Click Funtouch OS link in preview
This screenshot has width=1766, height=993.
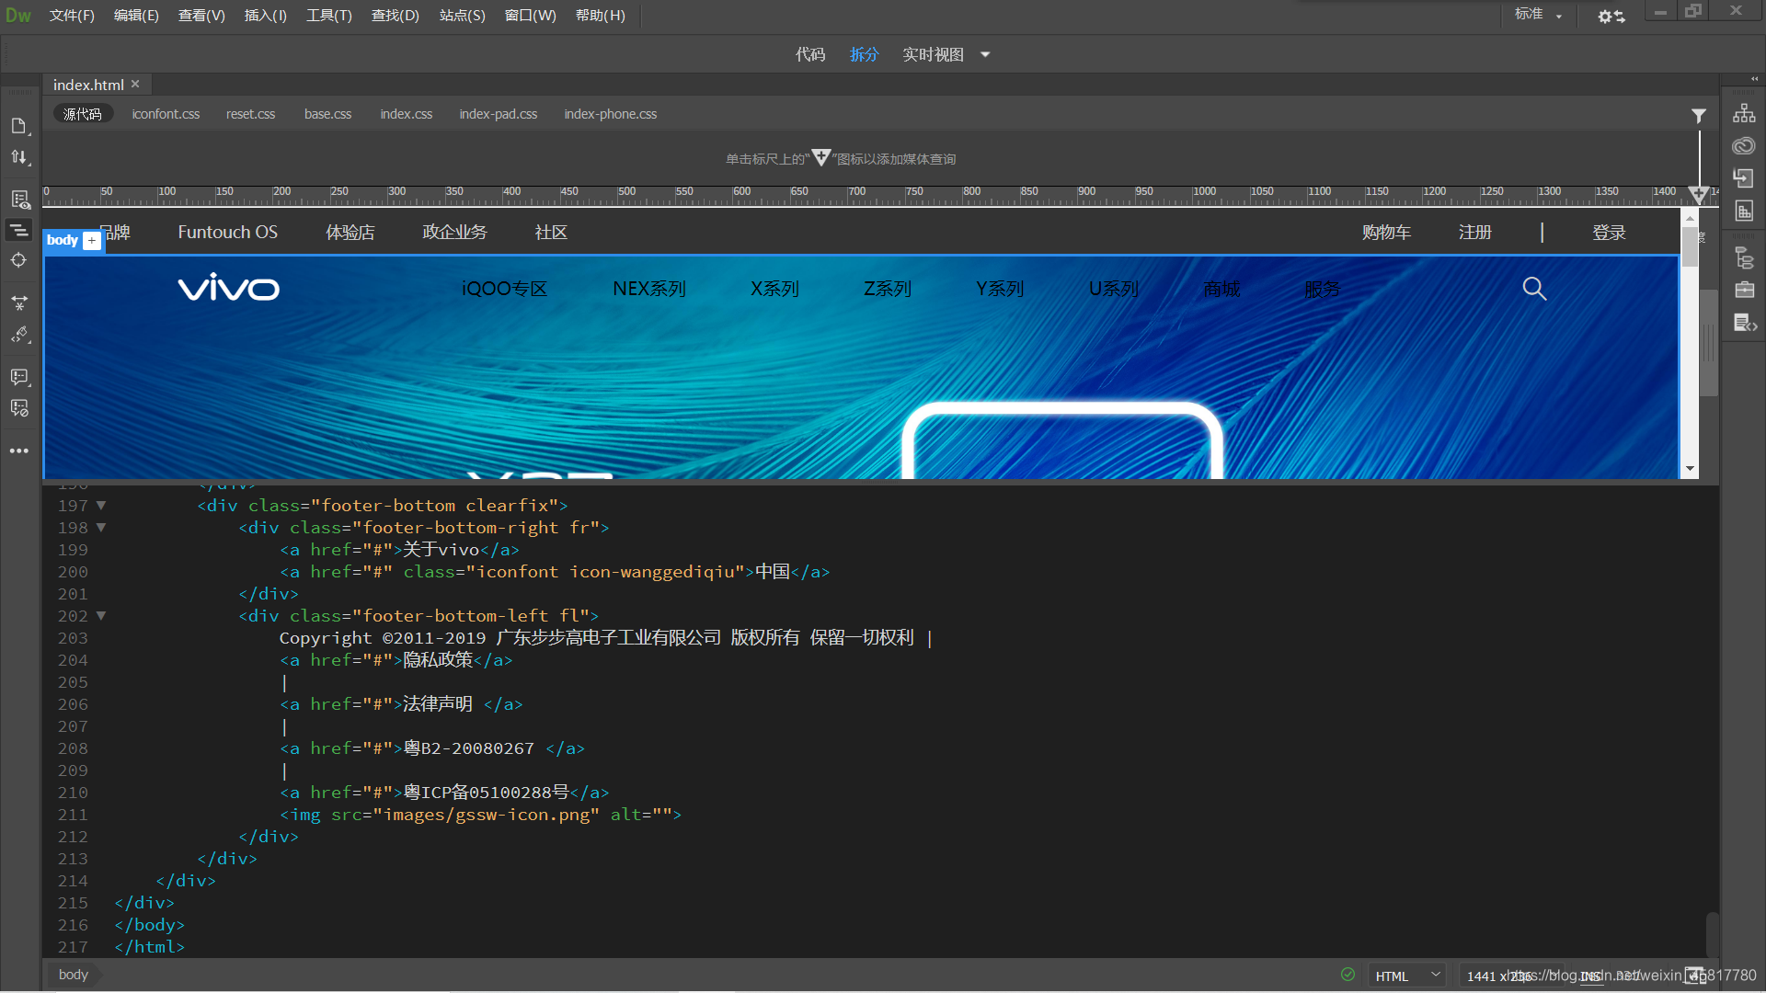click(x=227, y=232)
